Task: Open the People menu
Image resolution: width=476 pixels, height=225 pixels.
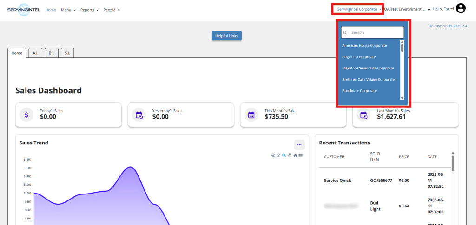Action: pos(112,10)
